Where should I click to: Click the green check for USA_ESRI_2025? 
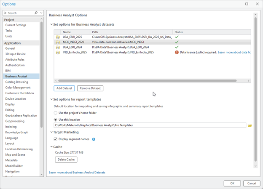coord(177,37)
